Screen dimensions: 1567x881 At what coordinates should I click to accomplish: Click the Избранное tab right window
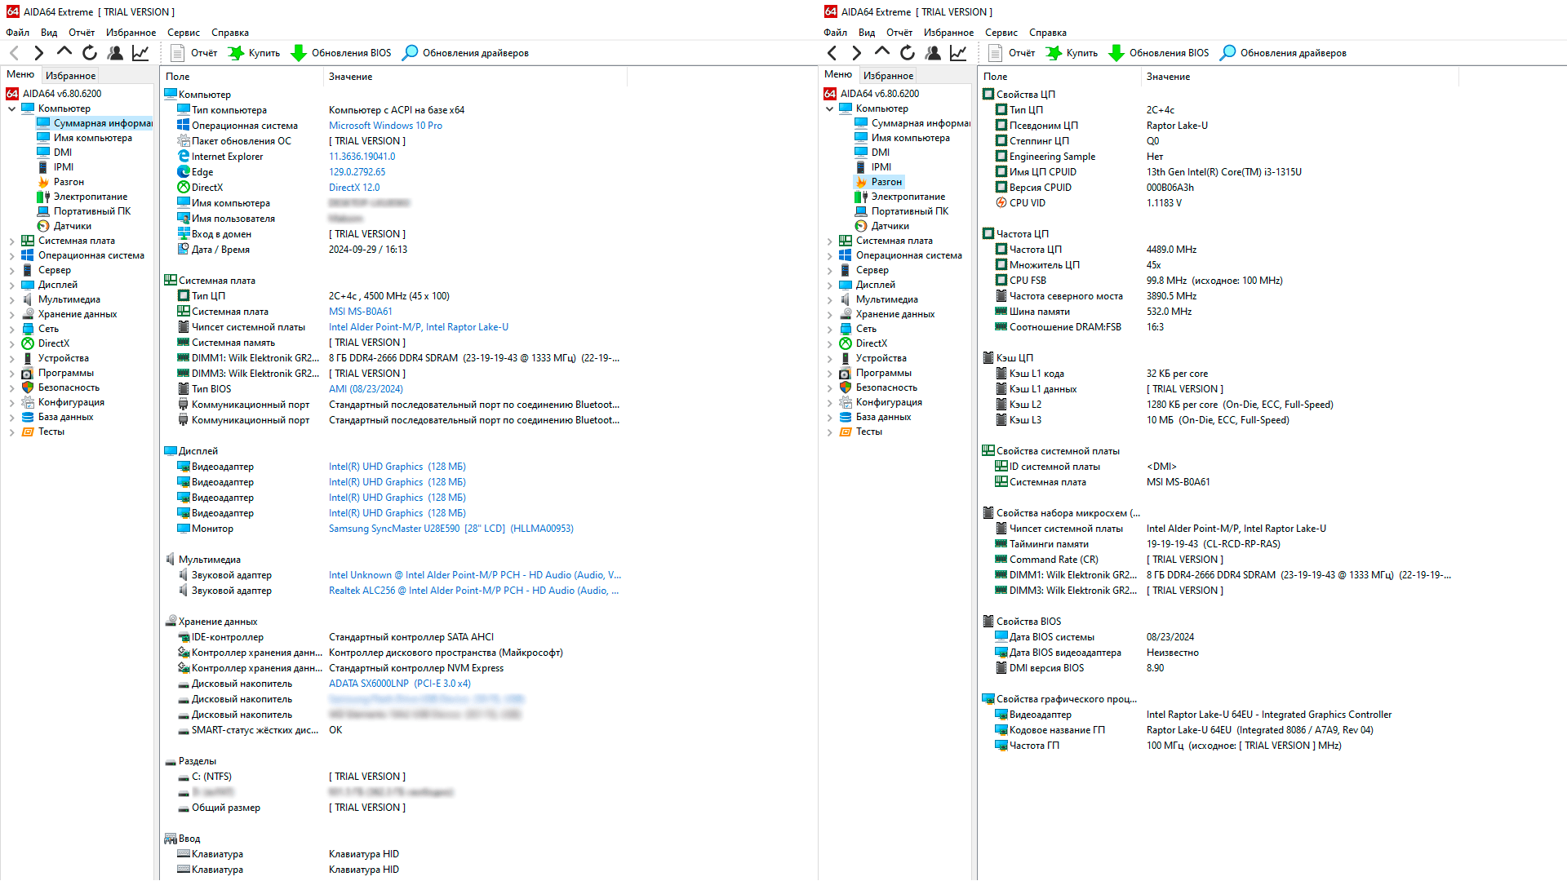click(888, 74)
